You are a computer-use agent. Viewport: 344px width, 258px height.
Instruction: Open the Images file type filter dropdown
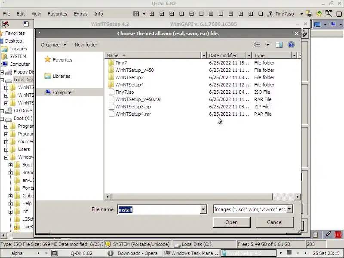pos(289,209)
